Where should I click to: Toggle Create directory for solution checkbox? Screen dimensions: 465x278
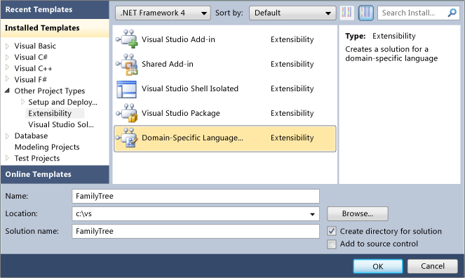[332, 231]
